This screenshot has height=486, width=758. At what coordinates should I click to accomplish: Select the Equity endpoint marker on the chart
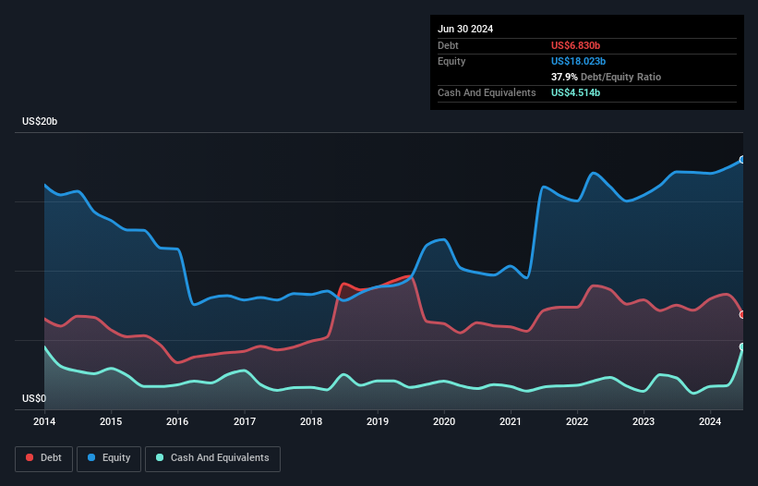click(x=742, y=160)
